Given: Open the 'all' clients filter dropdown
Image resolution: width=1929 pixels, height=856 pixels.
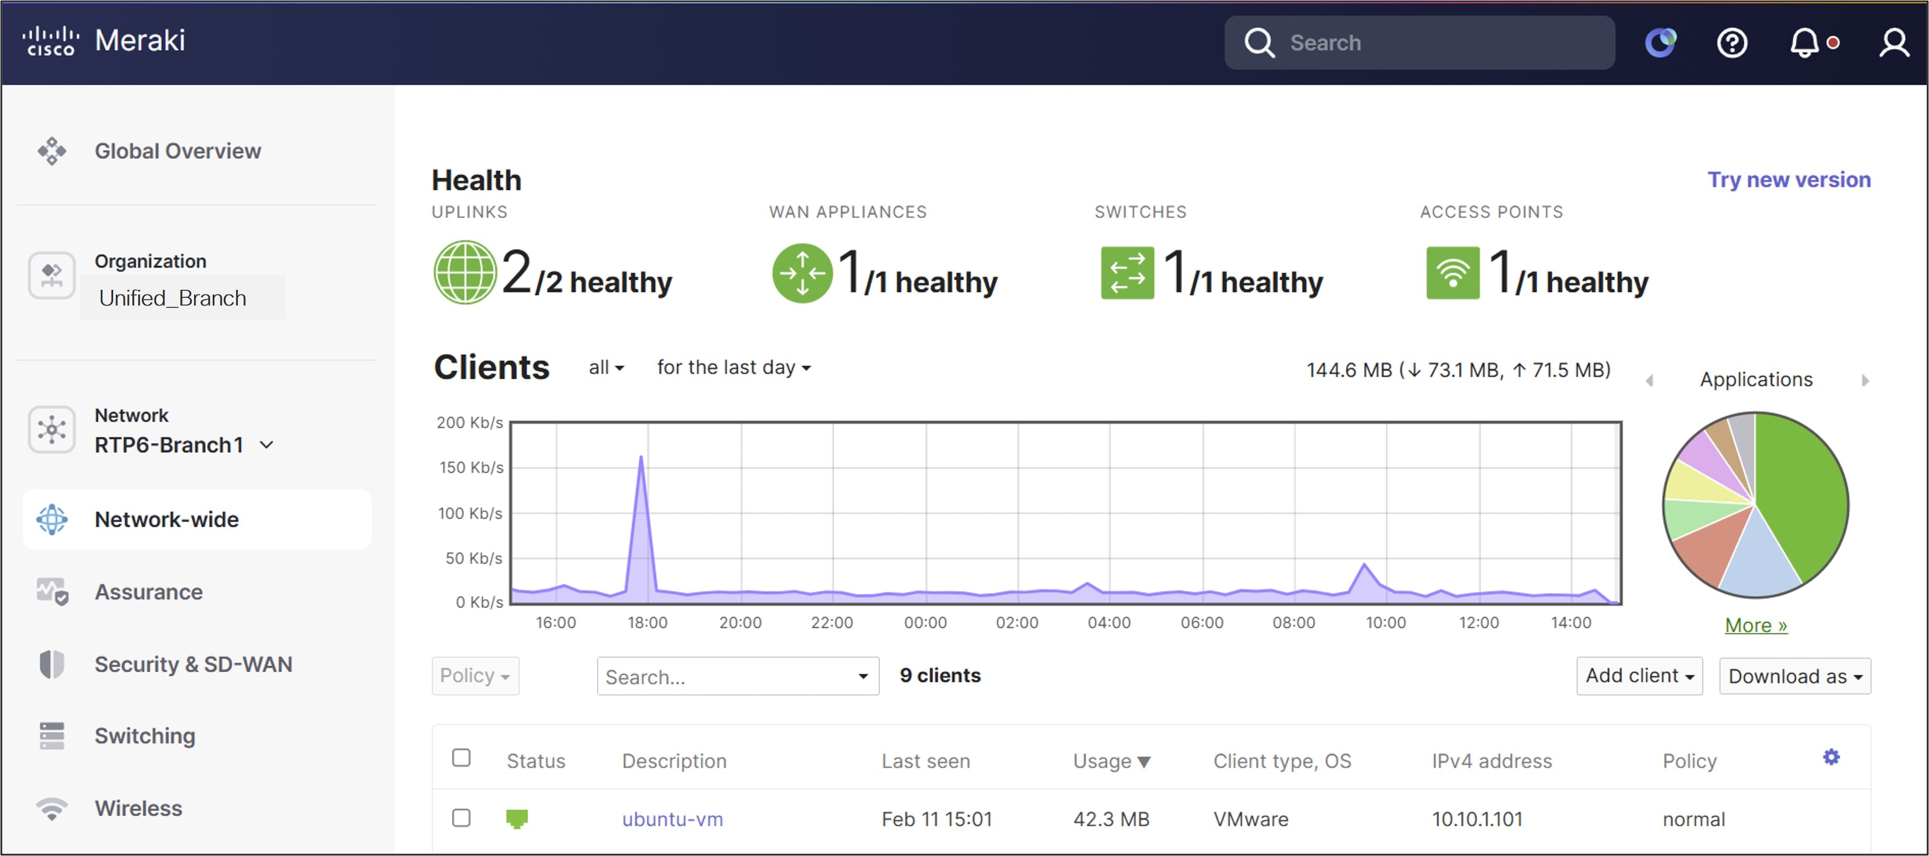Looking at the screenshot, I should (606, 368).
